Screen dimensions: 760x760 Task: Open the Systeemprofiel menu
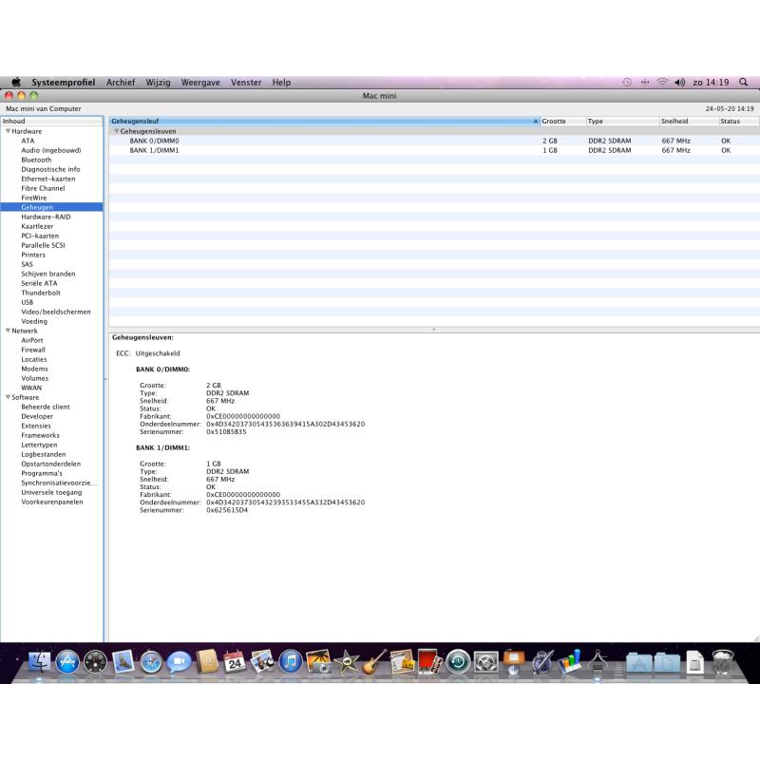pyautogui.click(x=63, y=83)
